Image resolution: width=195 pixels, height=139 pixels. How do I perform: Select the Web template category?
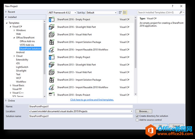(x=18, y=34)
